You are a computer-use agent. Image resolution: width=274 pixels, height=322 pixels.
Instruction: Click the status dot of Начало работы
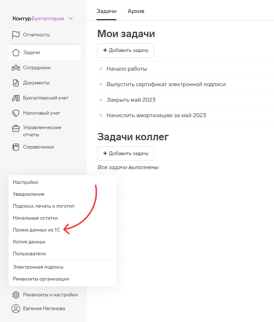pos(101,69)
